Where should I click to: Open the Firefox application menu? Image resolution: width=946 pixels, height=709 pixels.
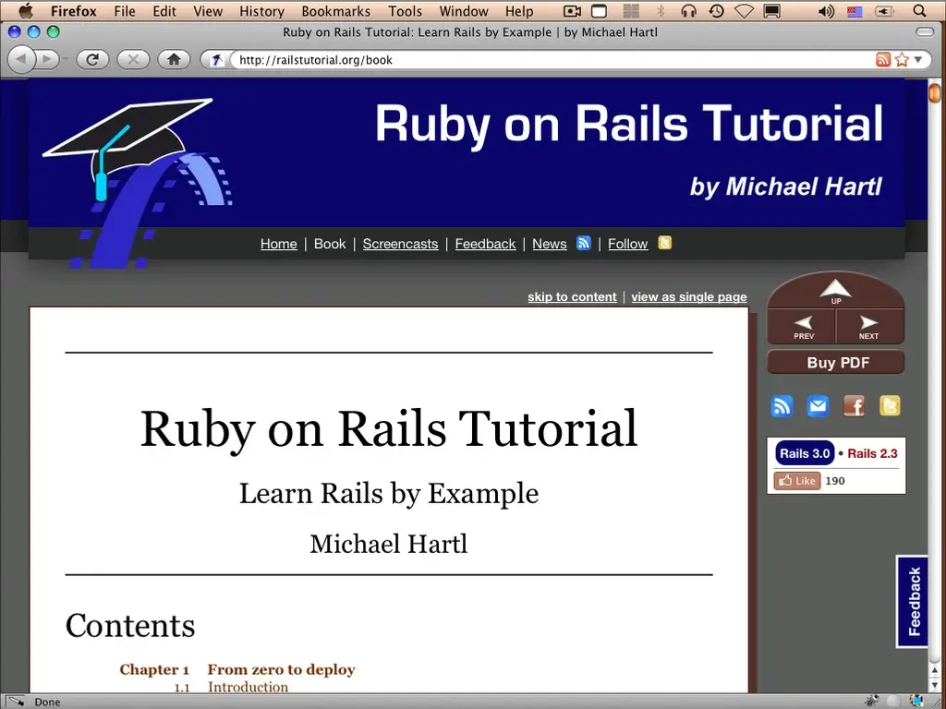(74, 11)
